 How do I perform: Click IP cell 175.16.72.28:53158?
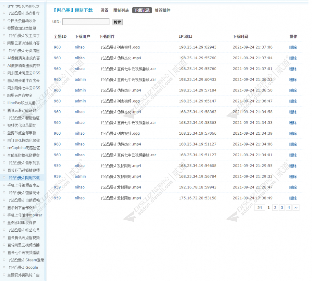click(197, 198)
